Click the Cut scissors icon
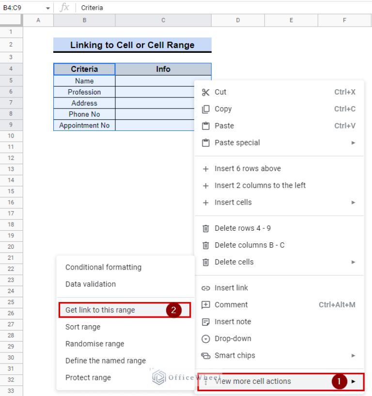The height and width of the screenshot is (396, 372). [x=205, y=92]
